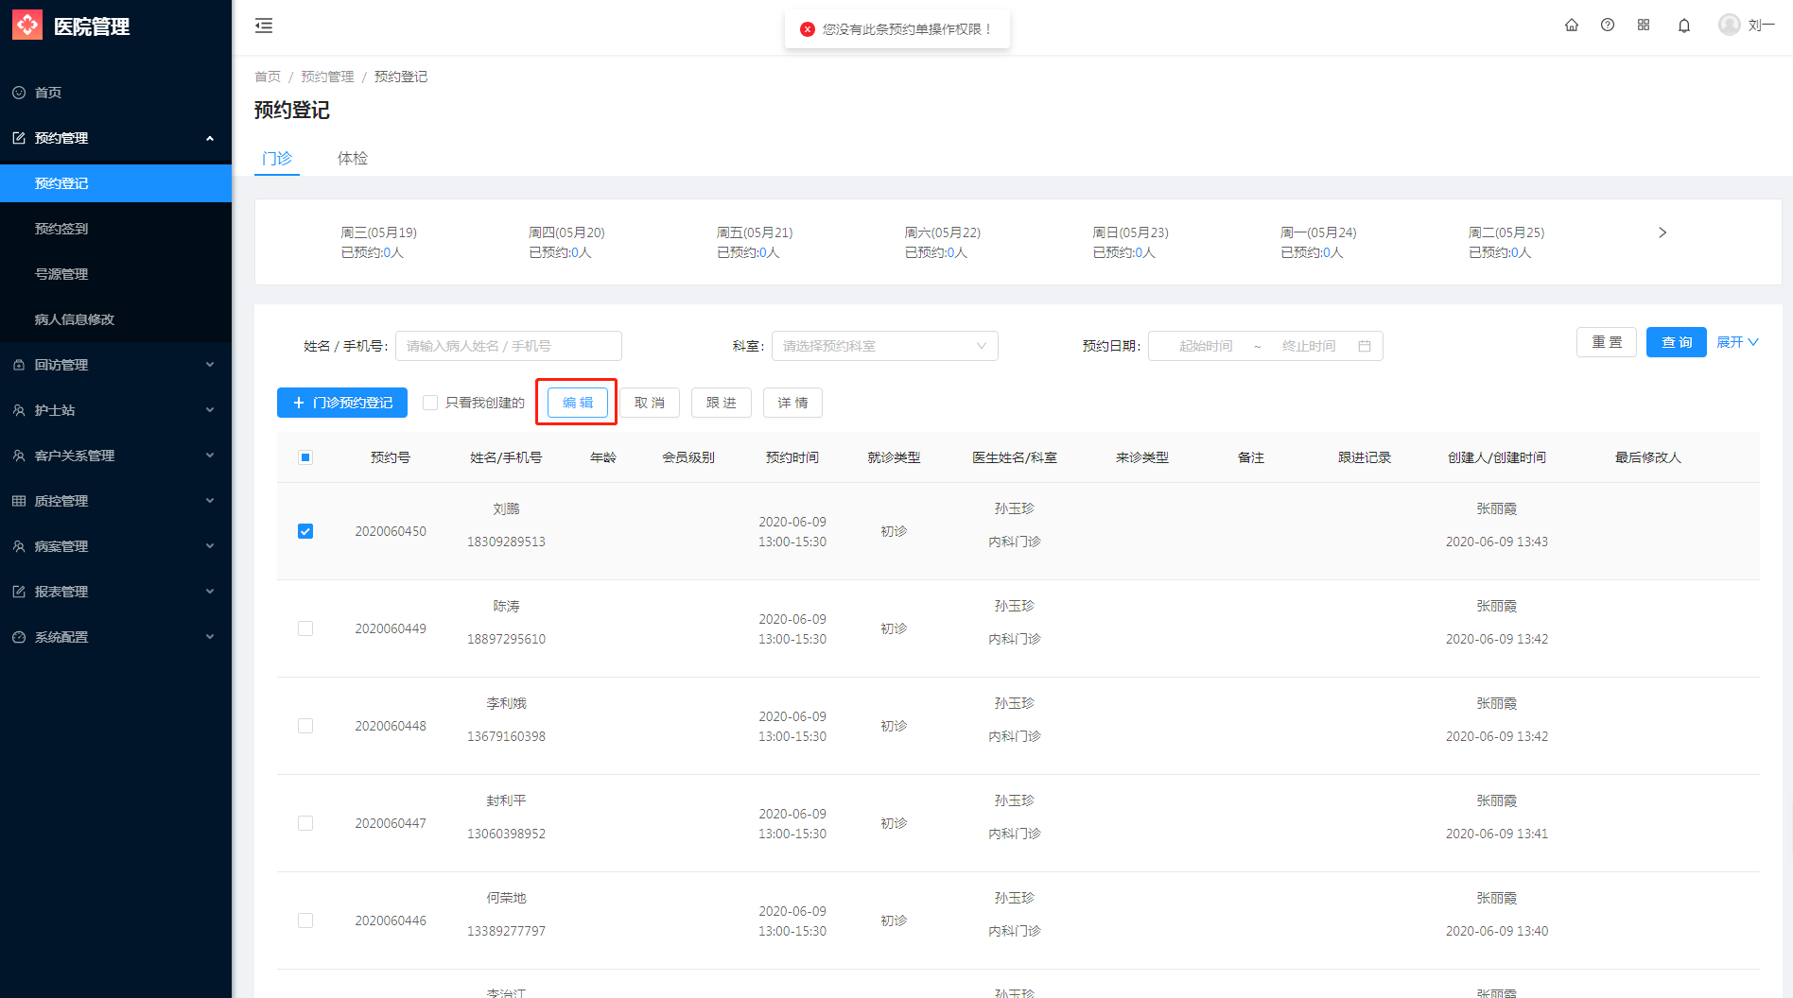Image resolution: width=1793 pixels, height=998 pixels.
Task: Expand the 回访管理 menu chevron
Action: 210,365
